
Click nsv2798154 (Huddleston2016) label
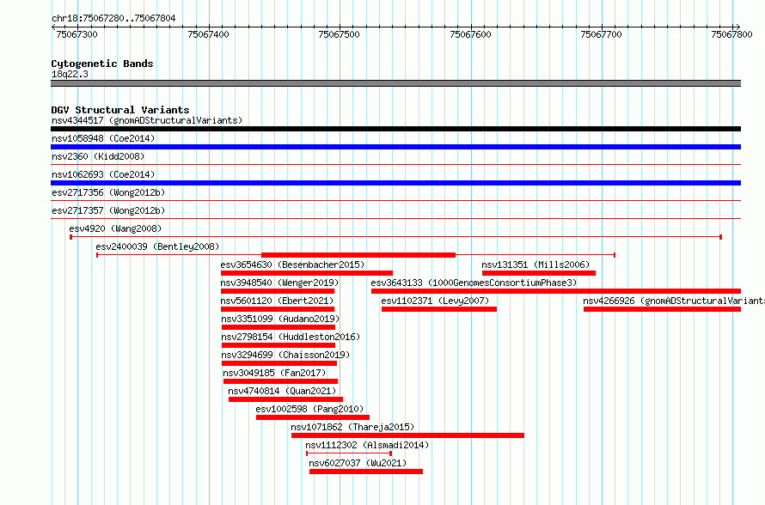(x=291, y=337)
